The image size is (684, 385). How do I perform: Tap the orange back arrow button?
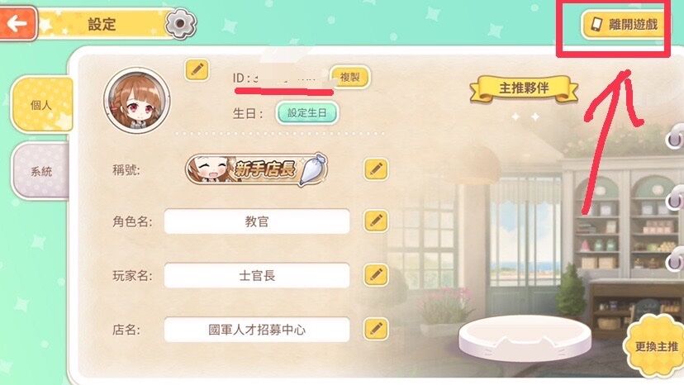pos(17,23)
